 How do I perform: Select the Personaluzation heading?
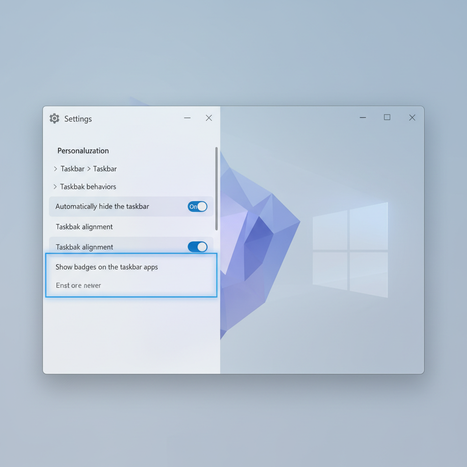(83, 150)
